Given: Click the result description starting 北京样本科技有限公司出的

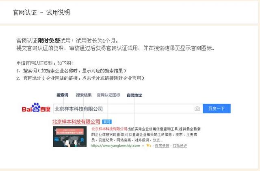Looking at the screenshot, I should click(146, 135).
